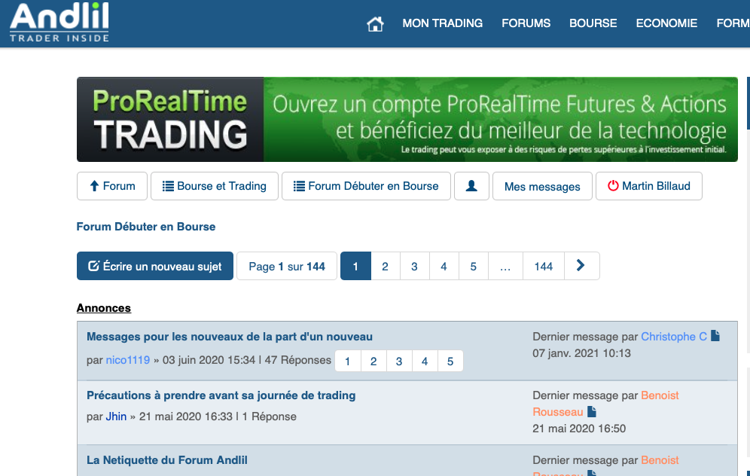The image size is (750, 476).
Task: Open page 3 of nico1119's topic
Action: pyautogui.click(x=399, y=362)
